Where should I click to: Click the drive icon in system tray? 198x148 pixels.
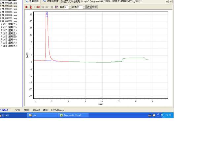coord(149,115)
